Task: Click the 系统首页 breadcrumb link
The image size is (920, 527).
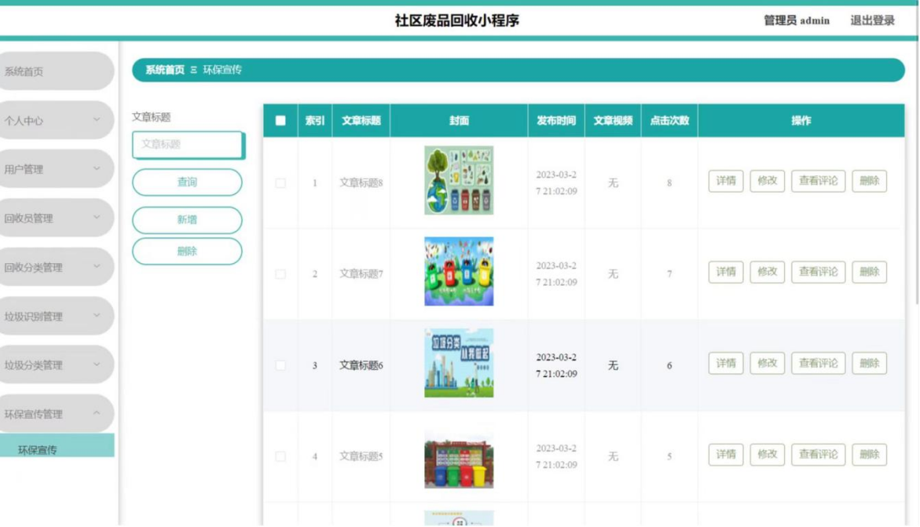Action: coord(165,70)
